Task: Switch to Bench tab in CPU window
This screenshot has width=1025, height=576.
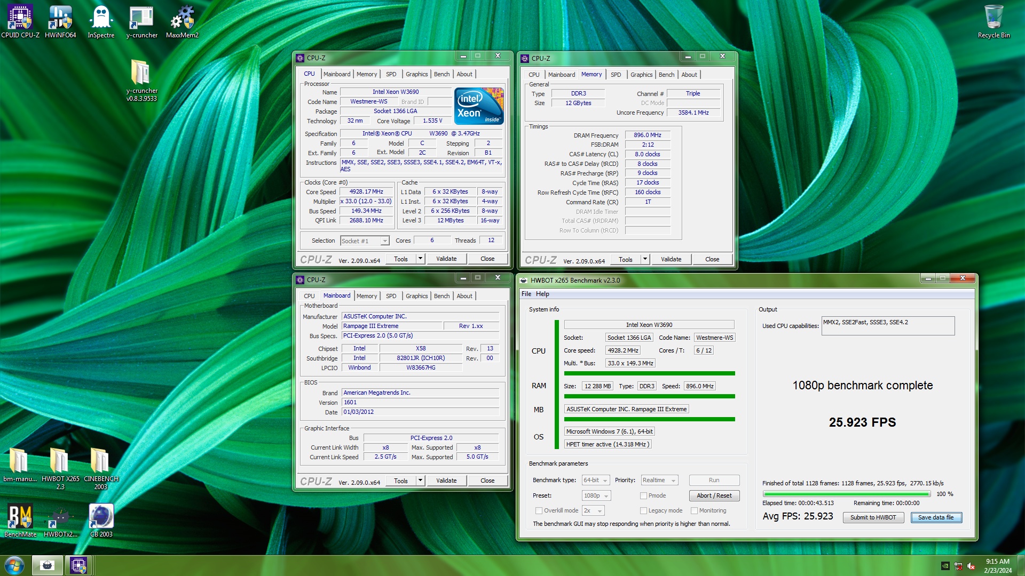Action: coord(441,74)
